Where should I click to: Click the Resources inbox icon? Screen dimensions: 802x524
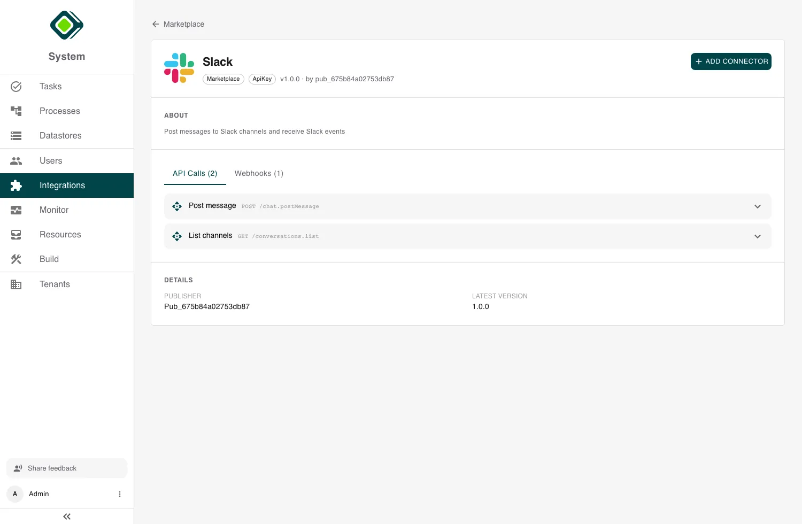tap(16, 235)
